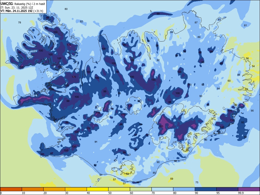Click the orange 10–20 legend swatch
The image size is (260, 195).
point(33,189)
